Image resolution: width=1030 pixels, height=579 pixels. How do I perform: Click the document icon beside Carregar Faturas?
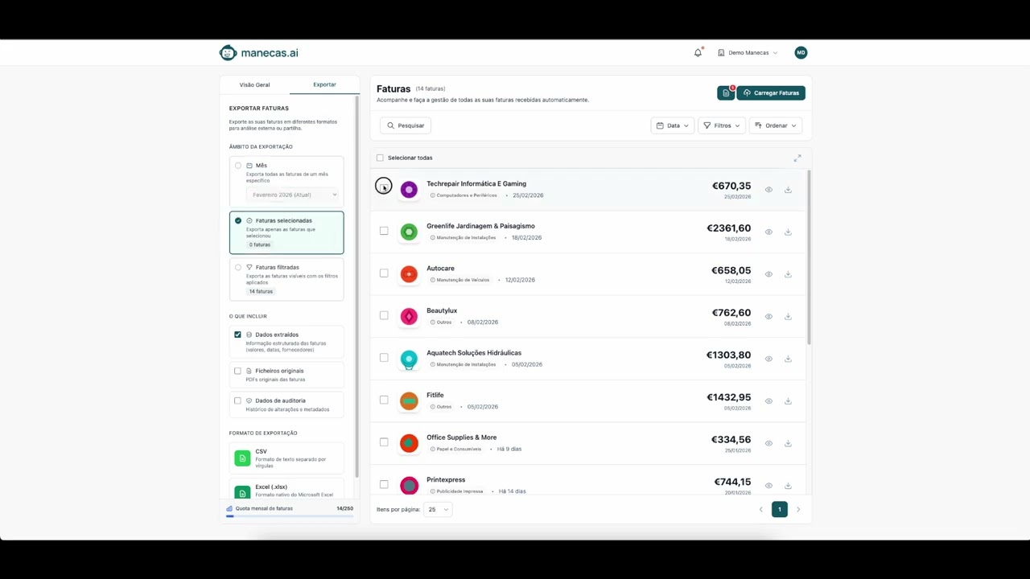point(726,93)
